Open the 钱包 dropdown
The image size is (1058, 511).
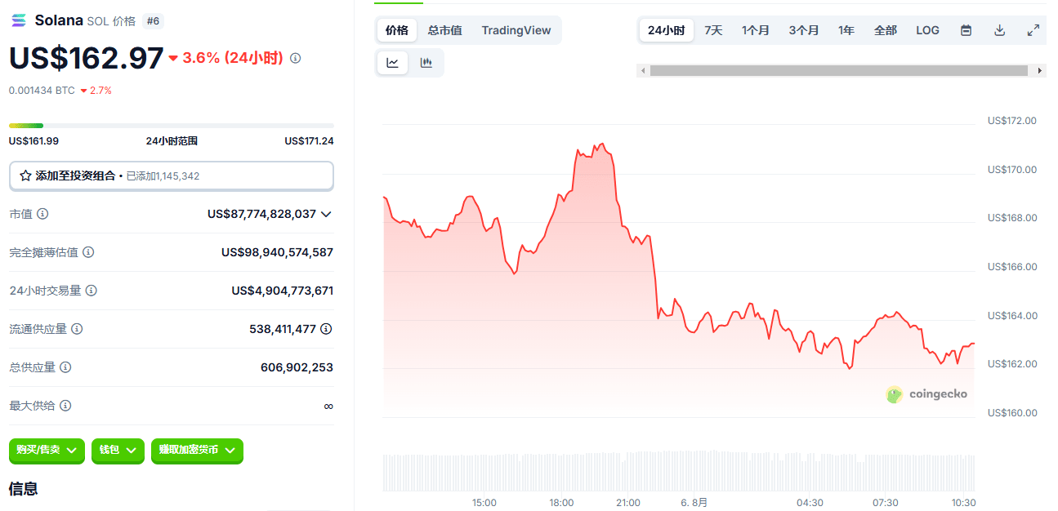118,451
